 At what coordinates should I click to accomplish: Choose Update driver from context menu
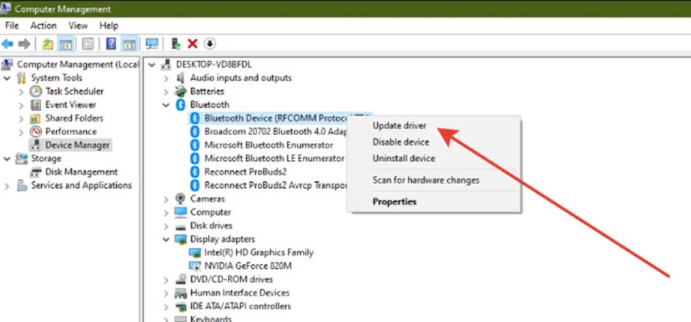pyautogui.click(x=399, y=125)
